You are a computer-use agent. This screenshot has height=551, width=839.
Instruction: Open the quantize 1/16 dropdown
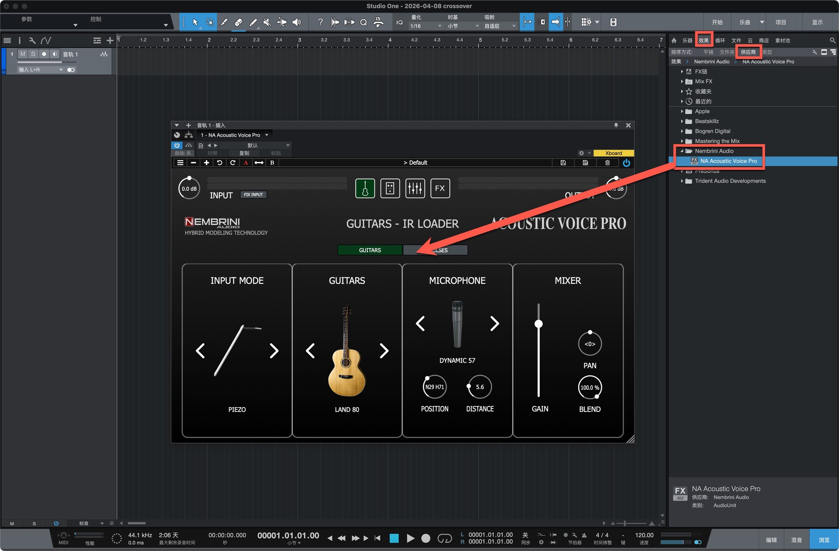[x=426, y=26]
